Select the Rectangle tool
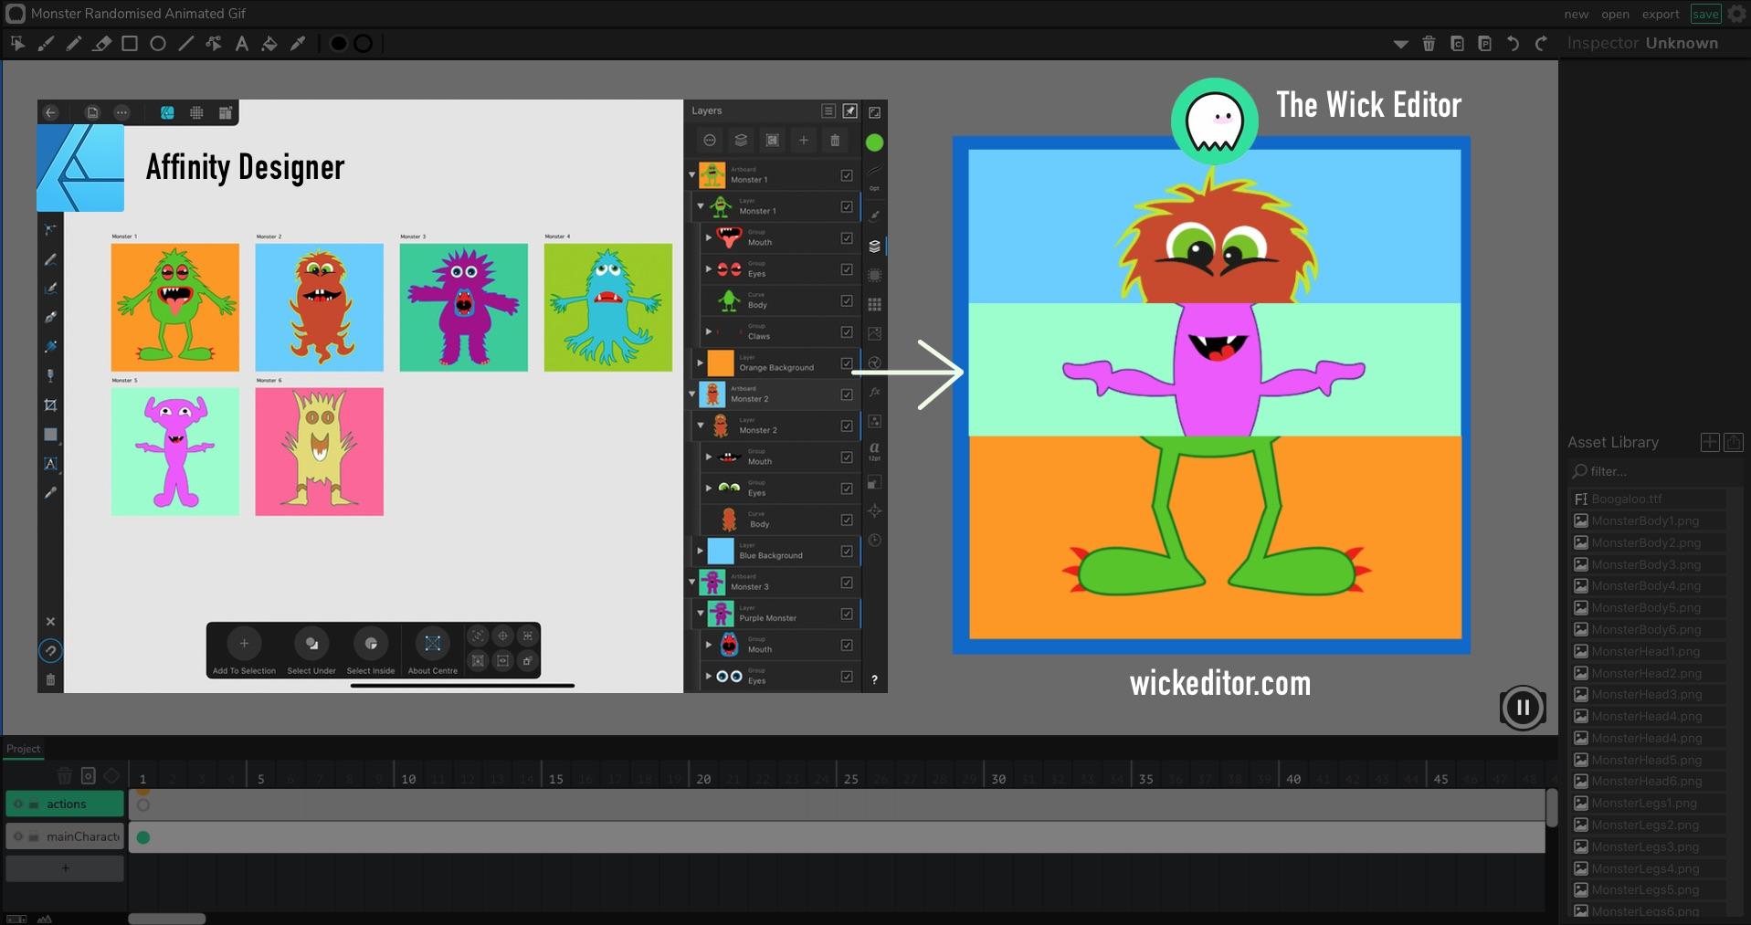The width and height of the screenshot is (1751, 925). coord(129,43)
